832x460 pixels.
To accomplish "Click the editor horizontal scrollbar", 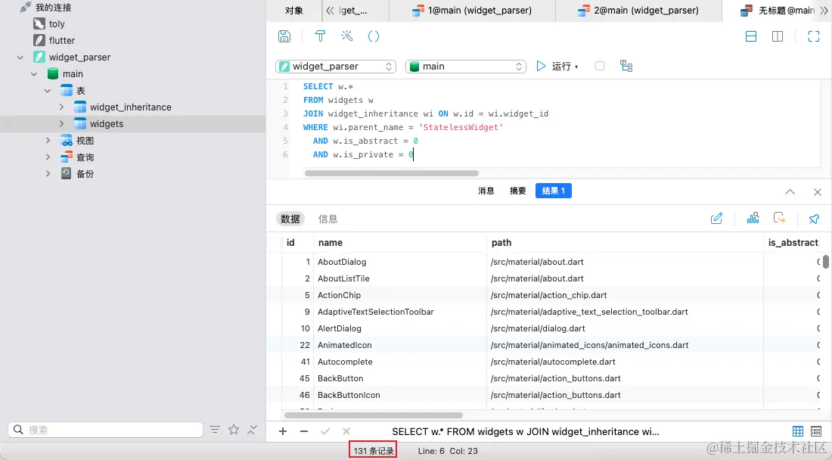I will (392, 173).
